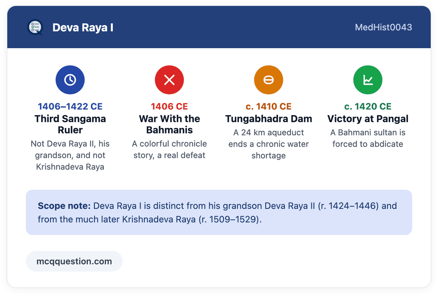Click the c. 1410 CE date
This screenshot has height=296, width=438.
269,106
